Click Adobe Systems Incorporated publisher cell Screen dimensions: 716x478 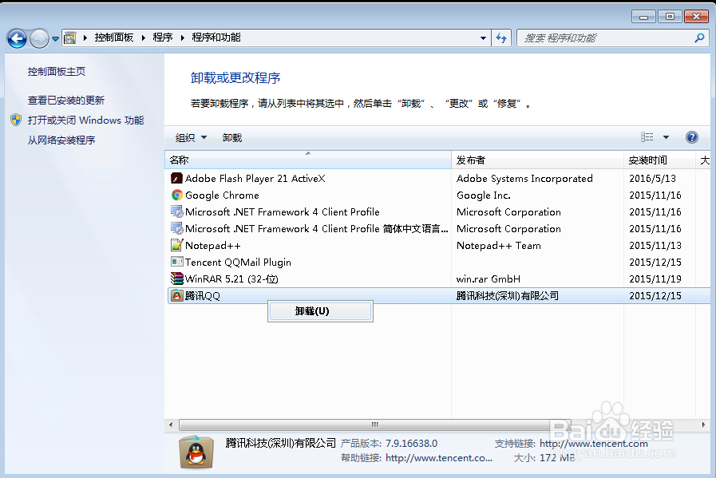tap(524, 178)
